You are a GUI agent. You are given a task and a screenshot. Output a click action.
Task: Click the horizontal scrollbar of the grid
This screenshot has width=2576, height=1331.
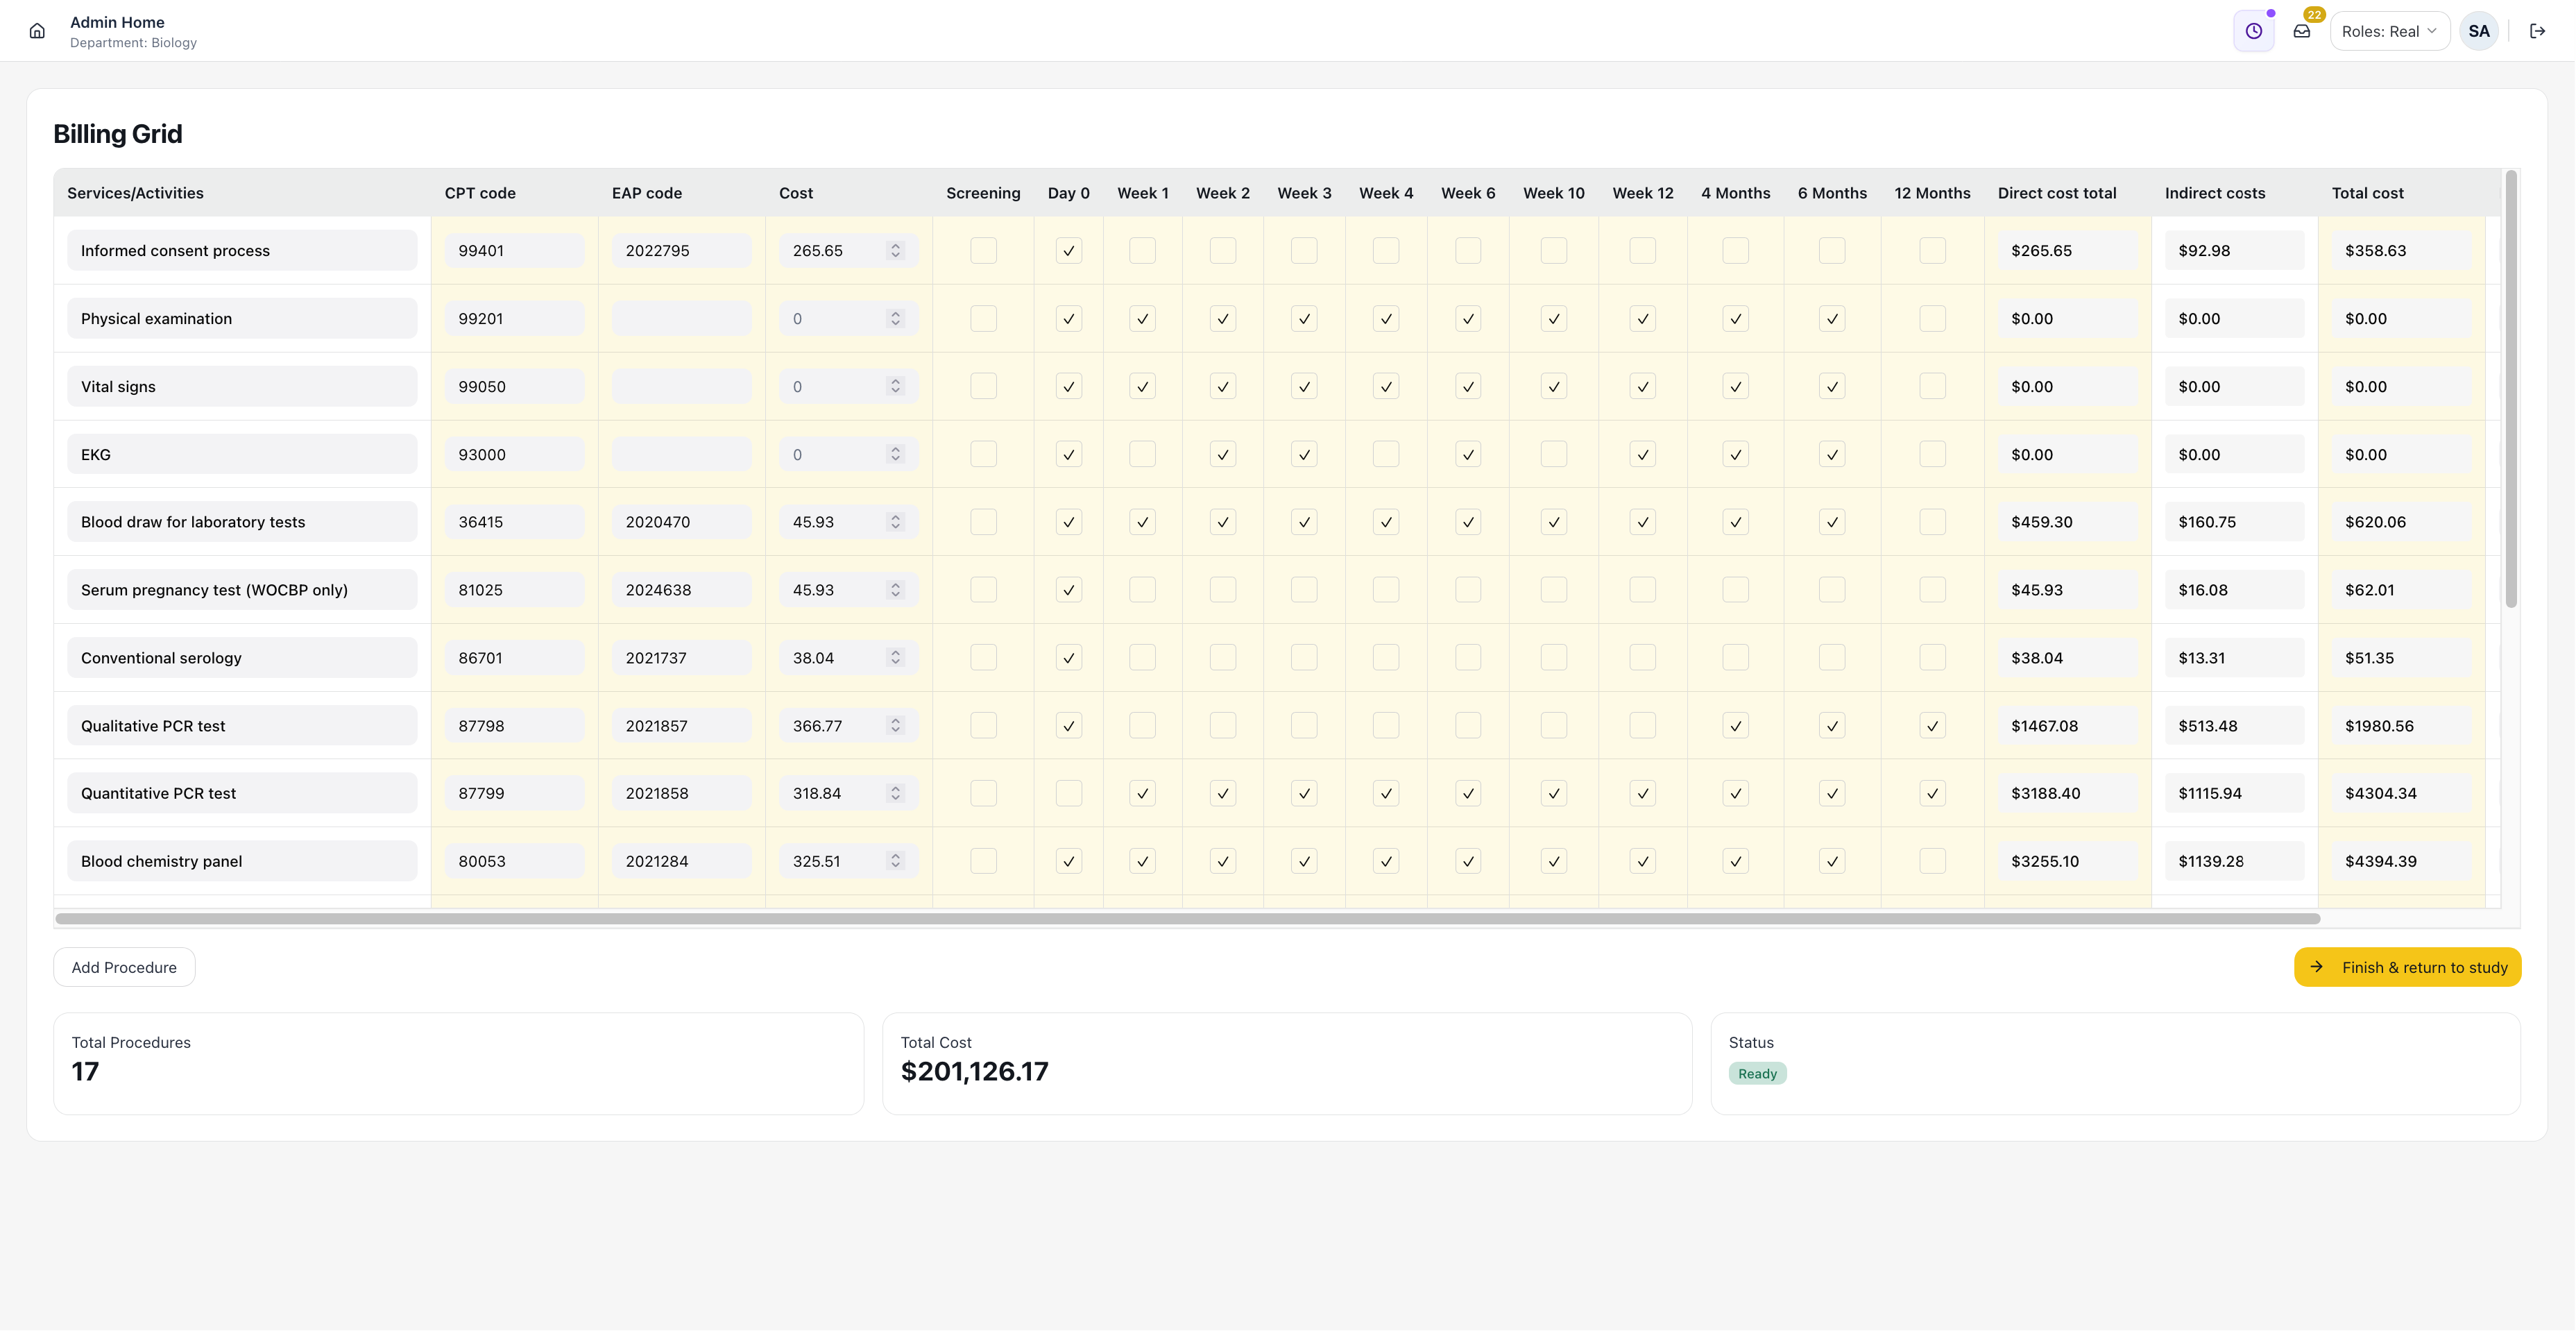tap(1187, 918)
